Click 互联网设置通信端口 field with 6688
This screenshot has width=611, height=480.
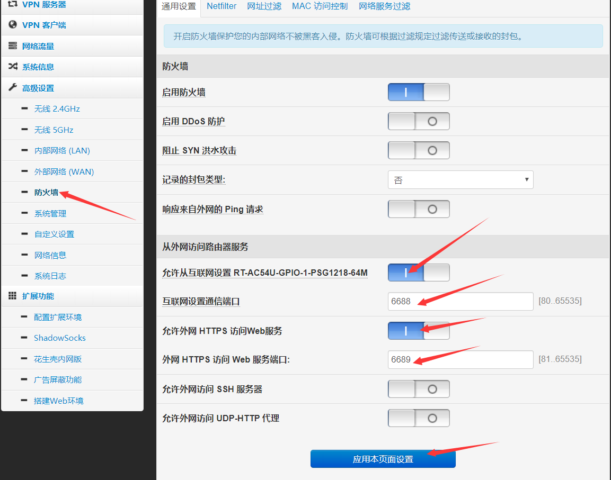click(461, 301)
